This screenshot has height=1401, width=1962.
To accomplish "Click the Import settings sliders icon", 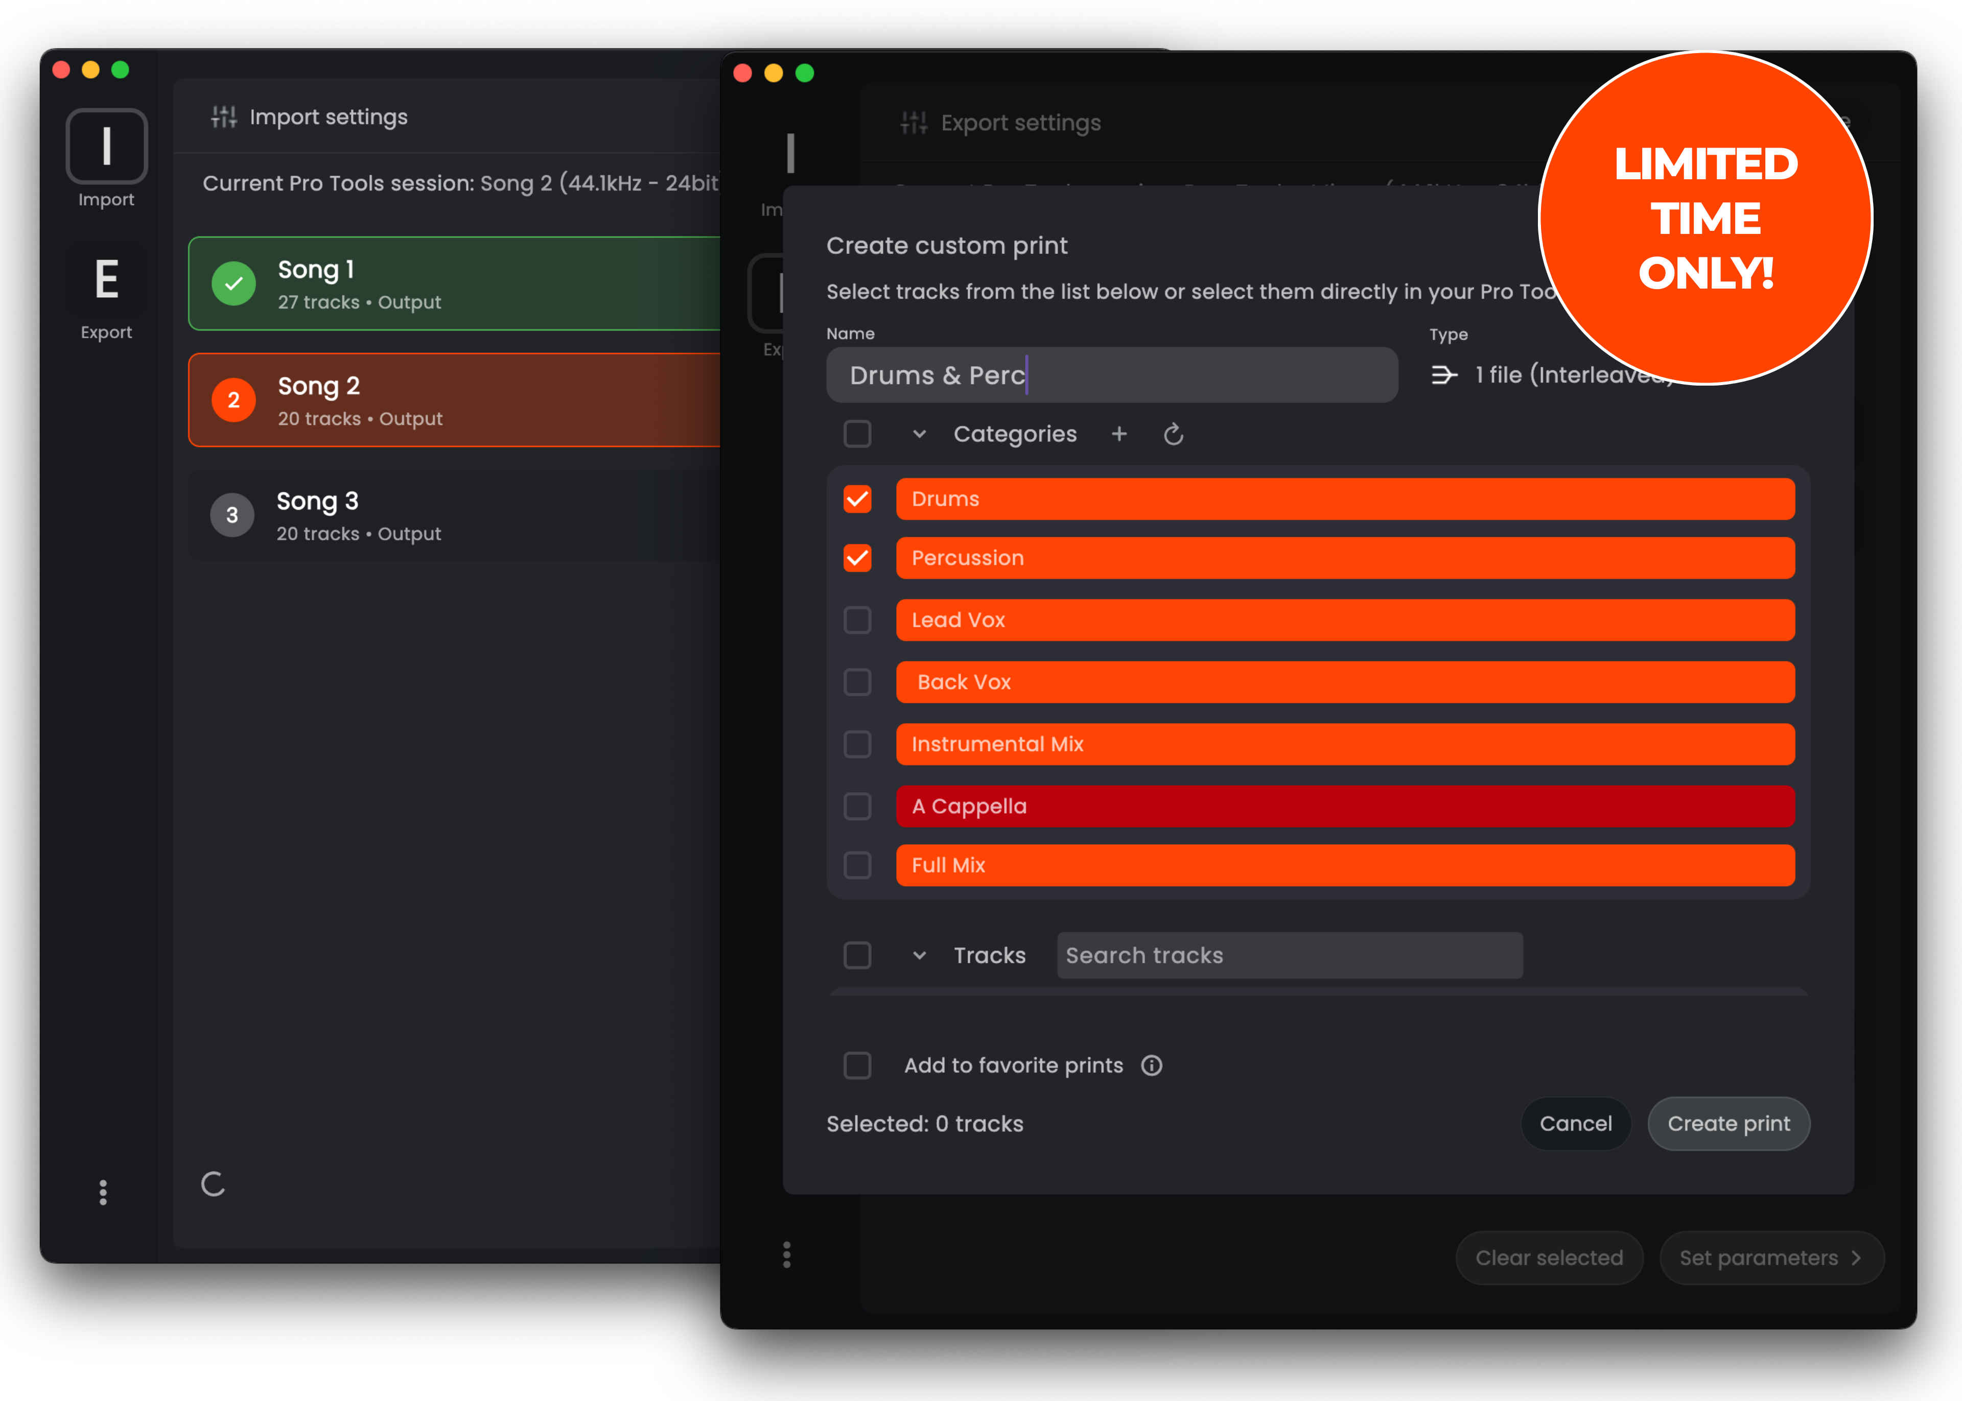I will (223, 116).
